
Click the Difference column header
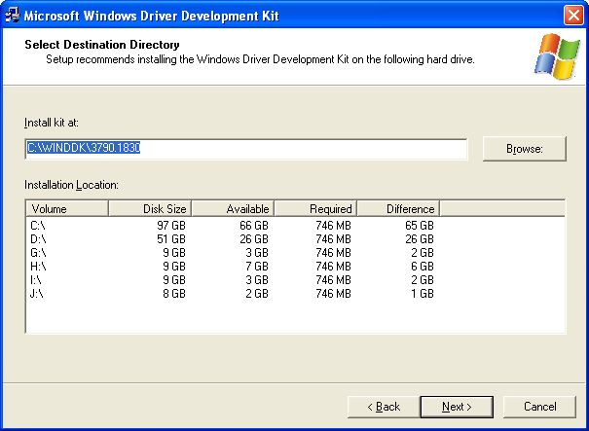tap(398, 208)
